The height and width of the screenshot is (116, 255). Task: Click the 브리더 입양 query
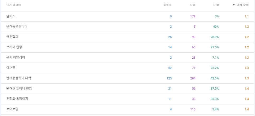(x=14, y=47)
